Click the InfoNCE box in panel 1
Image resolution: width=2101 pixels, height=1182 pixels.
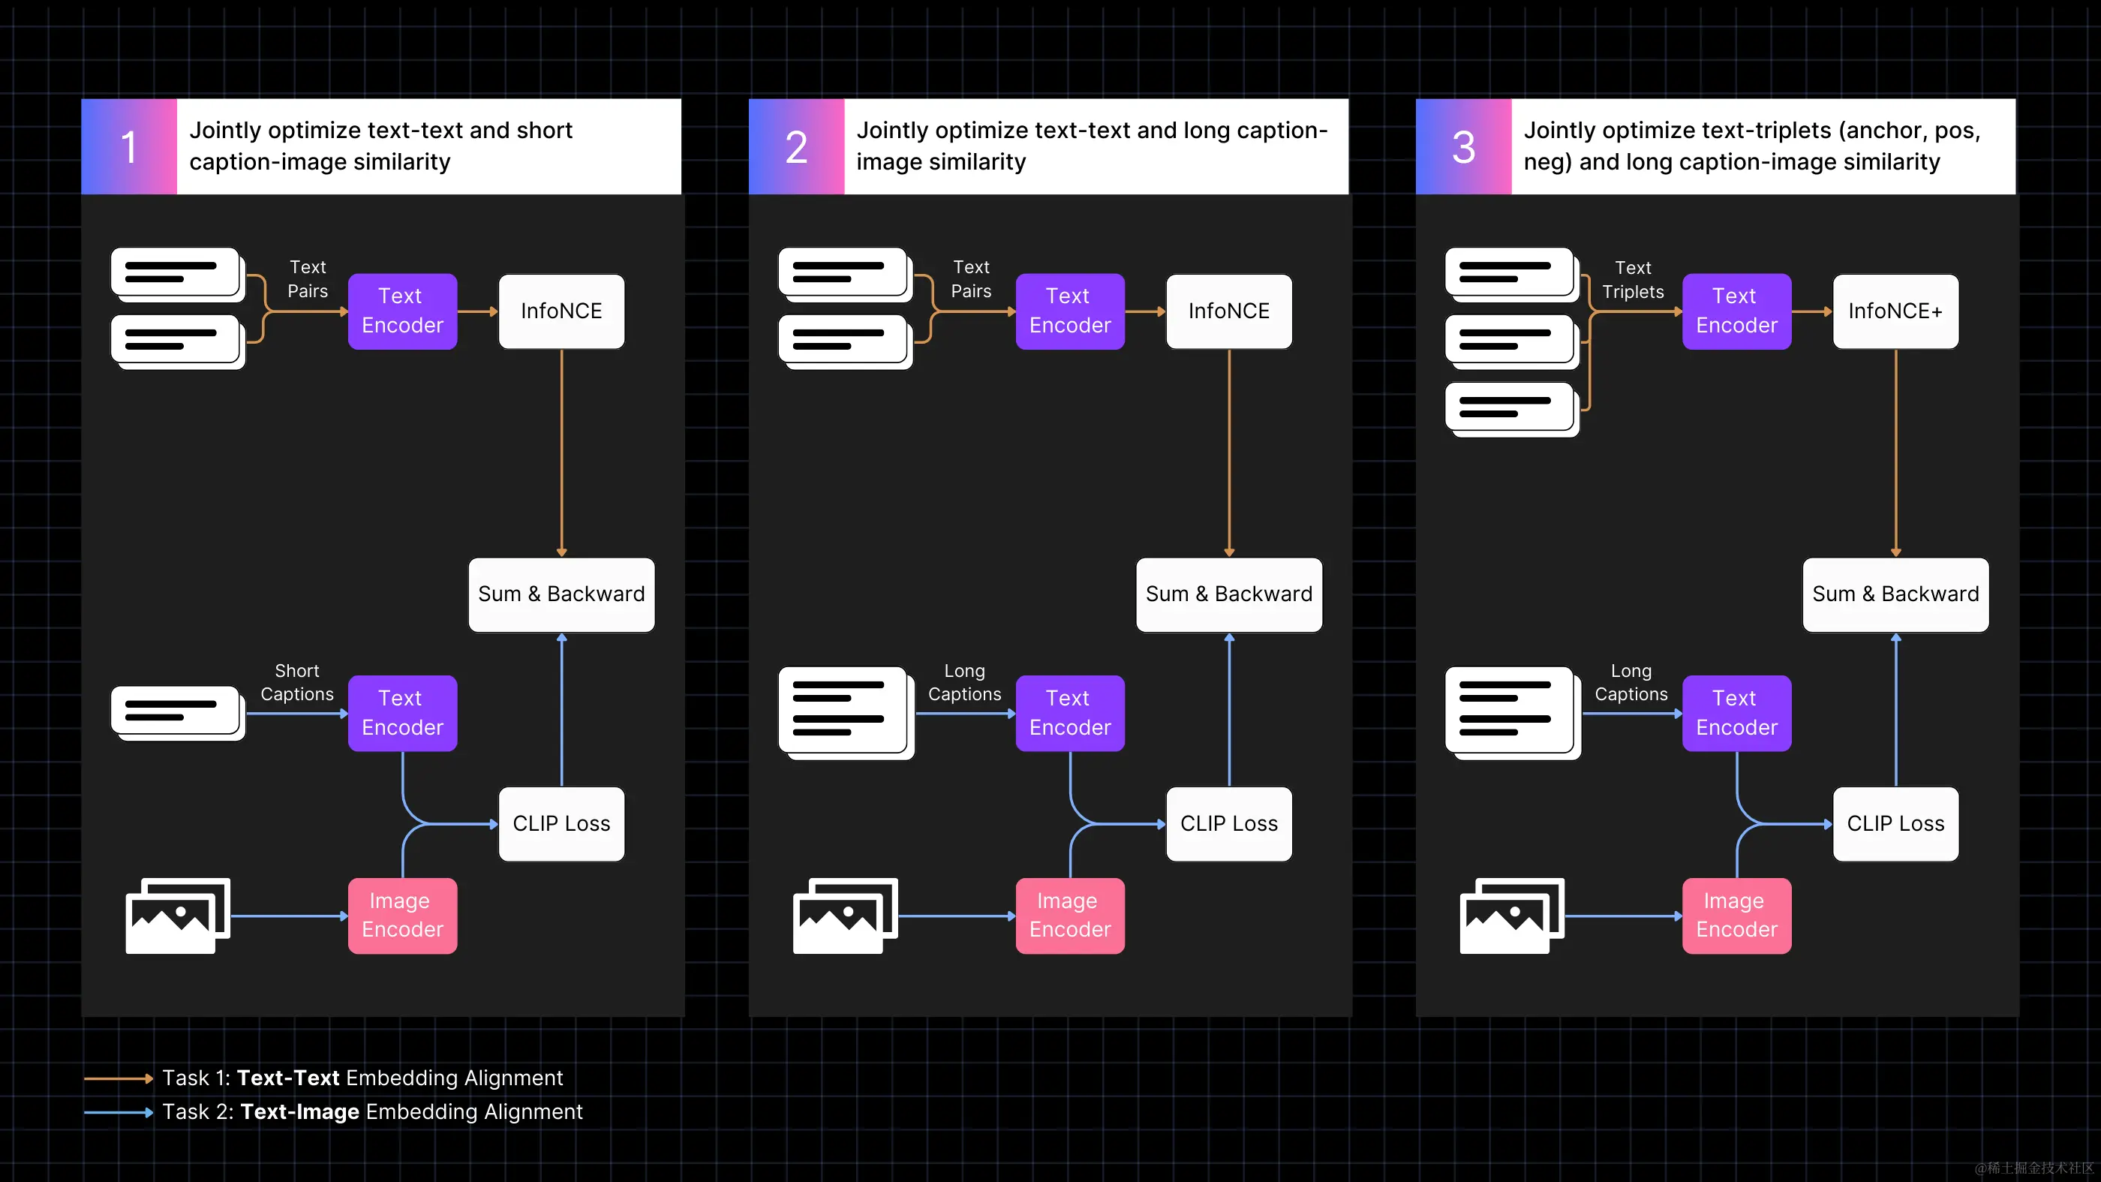click(x=561, y=311)
